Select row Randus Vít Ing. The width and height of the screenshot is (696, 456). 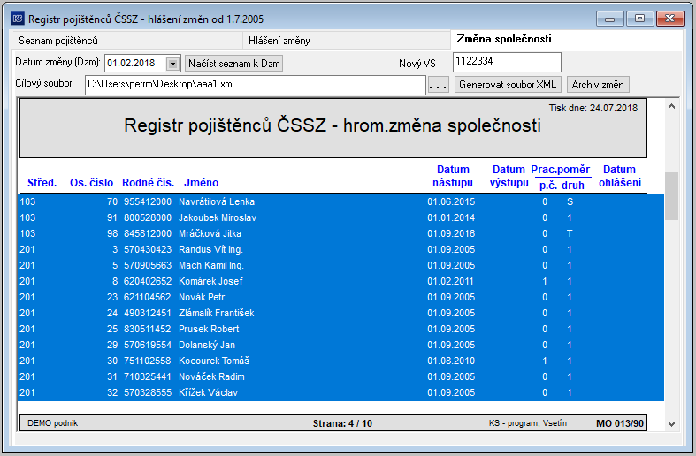pyautogui.click(x=340, y=250)
